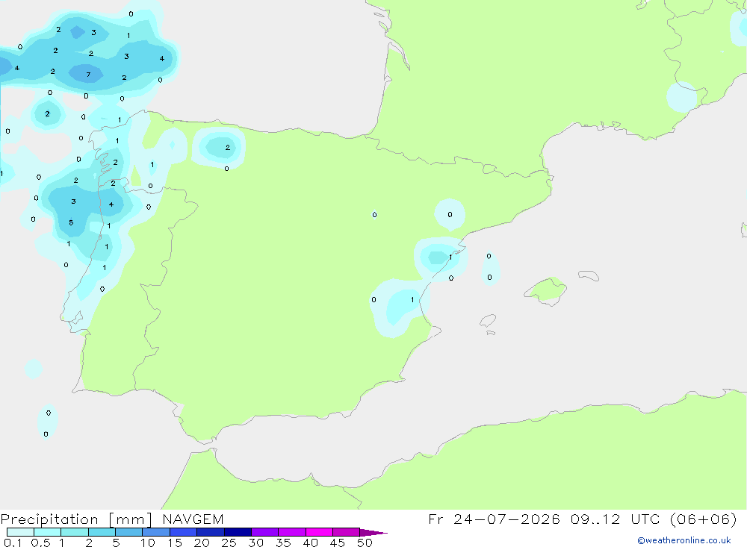
Task: Click the 'Precipitation [mm]' title text
Action: (x=76, y=520)
